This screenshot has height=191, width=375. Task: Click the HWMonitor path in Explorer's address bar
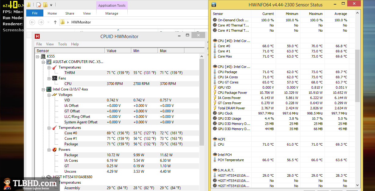point(81,22)
